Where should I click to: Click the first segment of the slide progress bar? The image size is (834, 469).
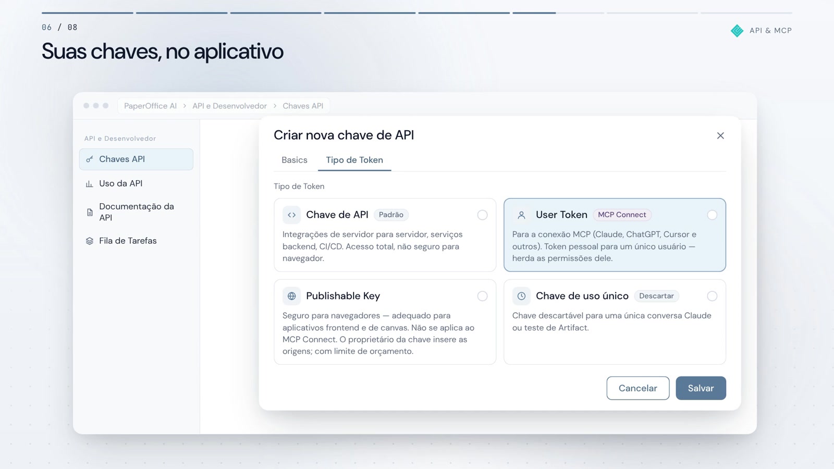[x=88, y=13]
